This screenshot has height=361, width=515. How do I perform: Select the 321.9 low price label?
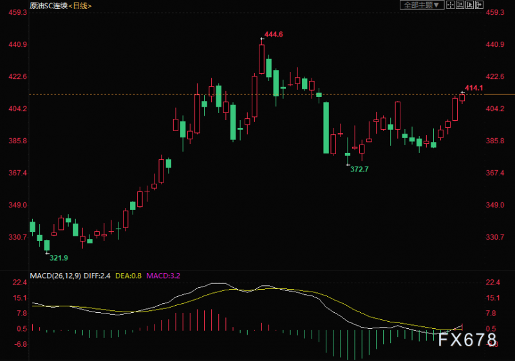coord(59,258)
